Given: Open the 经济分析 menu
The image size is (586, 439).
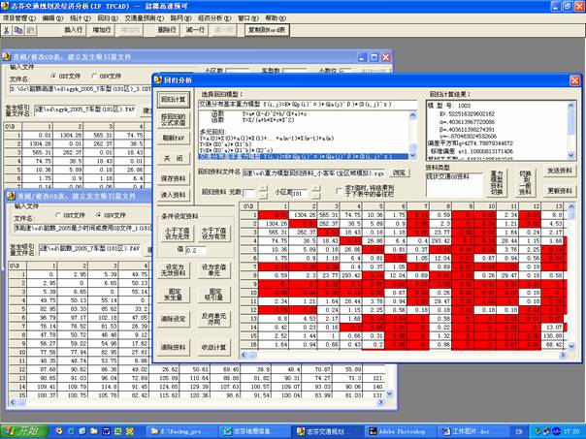Looking at the screenshot, I should tap(214, 17).
